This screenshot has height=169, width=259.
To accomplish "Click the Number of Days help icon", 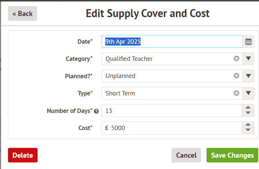I will tap(97, 111).
